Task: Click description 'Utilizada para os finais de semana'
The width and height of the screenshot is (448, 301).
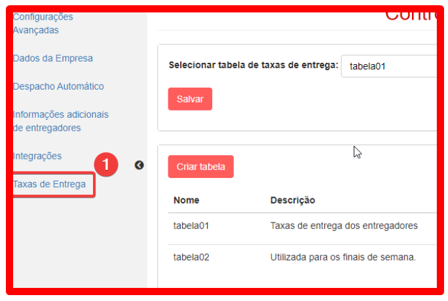Action: pos(343,257)
